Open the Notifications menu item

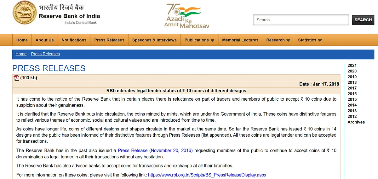tap(74, 40)
